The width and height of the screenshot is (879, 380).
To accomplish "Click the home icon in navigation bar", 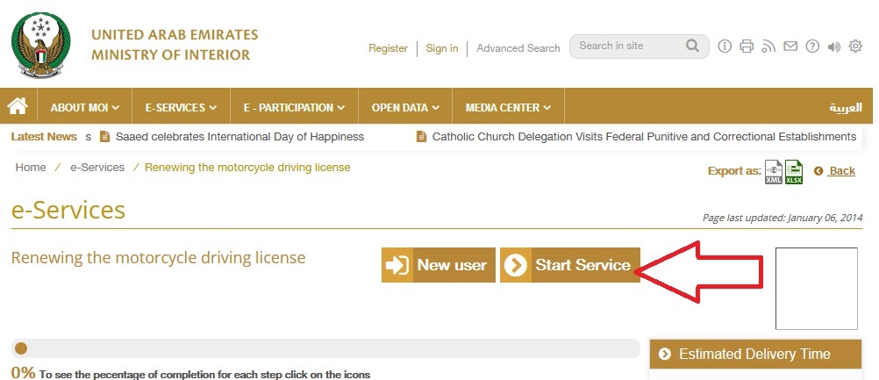I will [18, 107].
